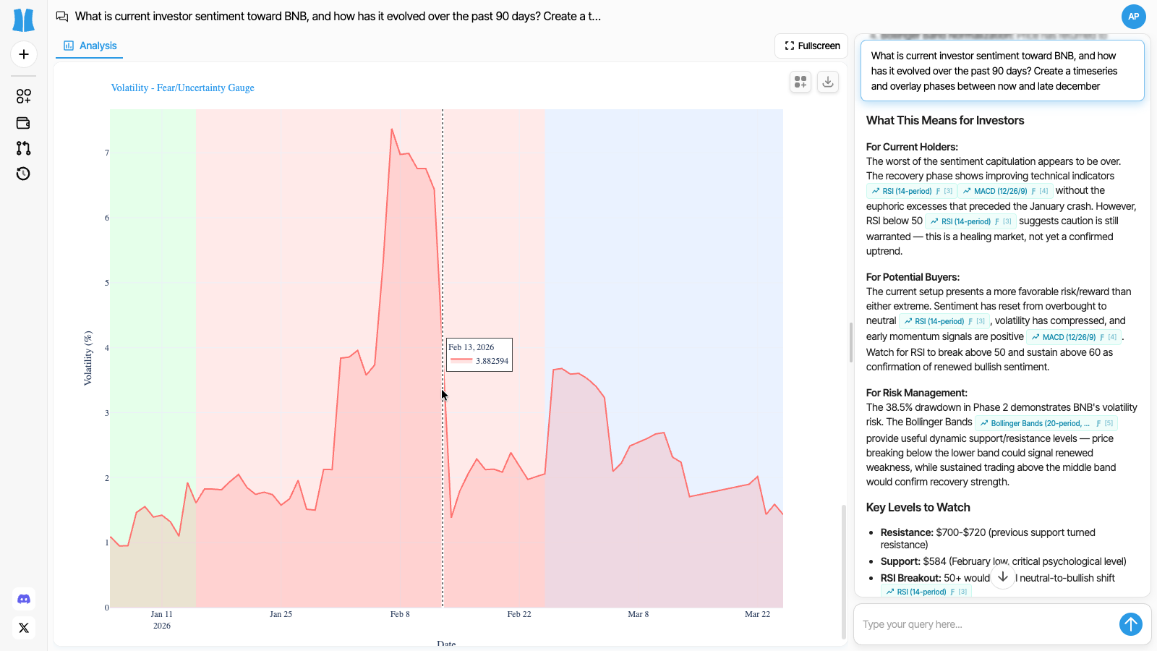Viewport: 1157px width, 651px height.
Task: Click the AP avatar at top right
Action: tap(1133, 16)
